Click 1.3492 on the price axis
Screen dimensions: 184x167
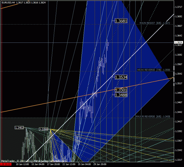pos(179,93)
